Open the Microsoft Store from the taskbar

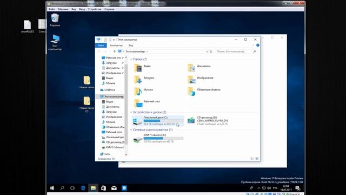(103, 188)
